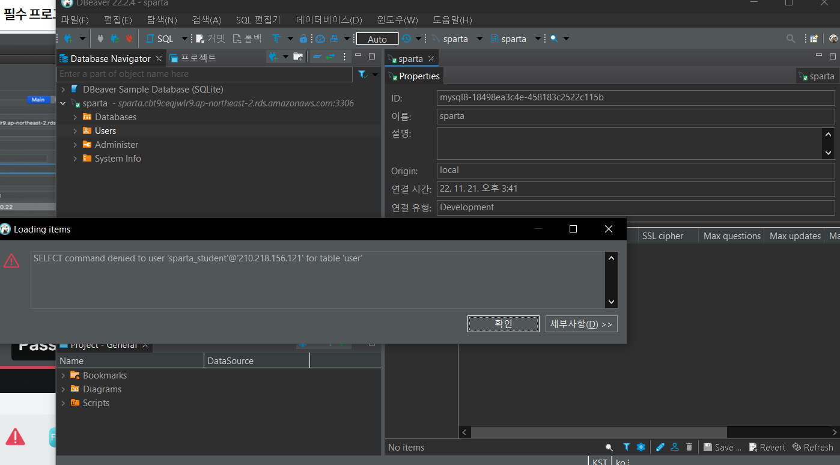
Task: Open dropdown arrow beside New Connection icon
Action: [x=82, y=39]
